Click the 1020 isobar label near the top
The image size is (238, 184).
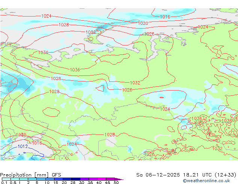143,23
